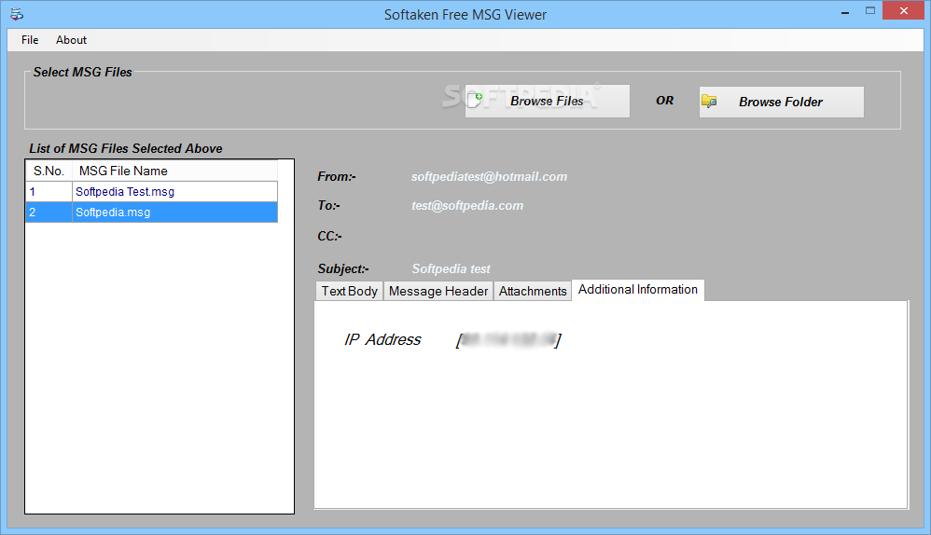Click the From:- label
Screen dimensions: 931x535
tap(337, 177)
